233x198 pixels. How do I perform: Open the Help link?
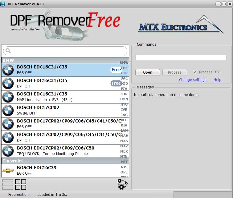217,80
